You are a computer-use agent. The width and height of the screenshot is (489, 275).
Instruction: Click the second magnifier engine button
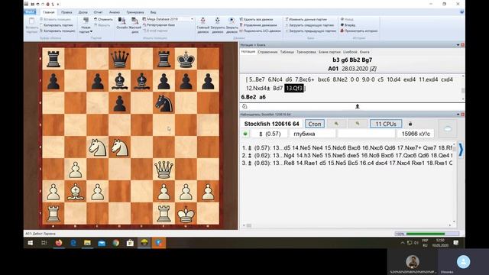click(358, 124)
